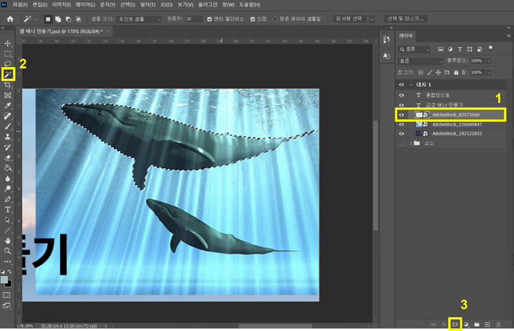514x331 pixels.
Task: Expand the 소스 layer group
Action: click(x=411, y=143)
